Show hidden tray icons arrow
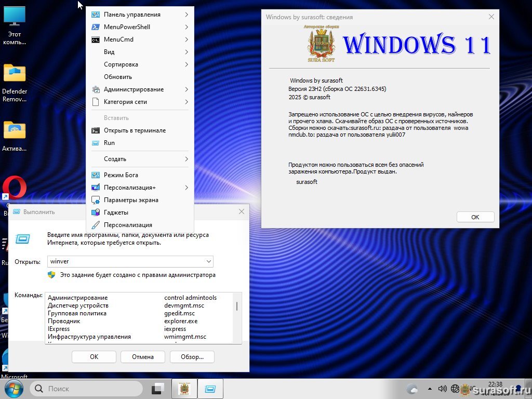 coord(429,389)
